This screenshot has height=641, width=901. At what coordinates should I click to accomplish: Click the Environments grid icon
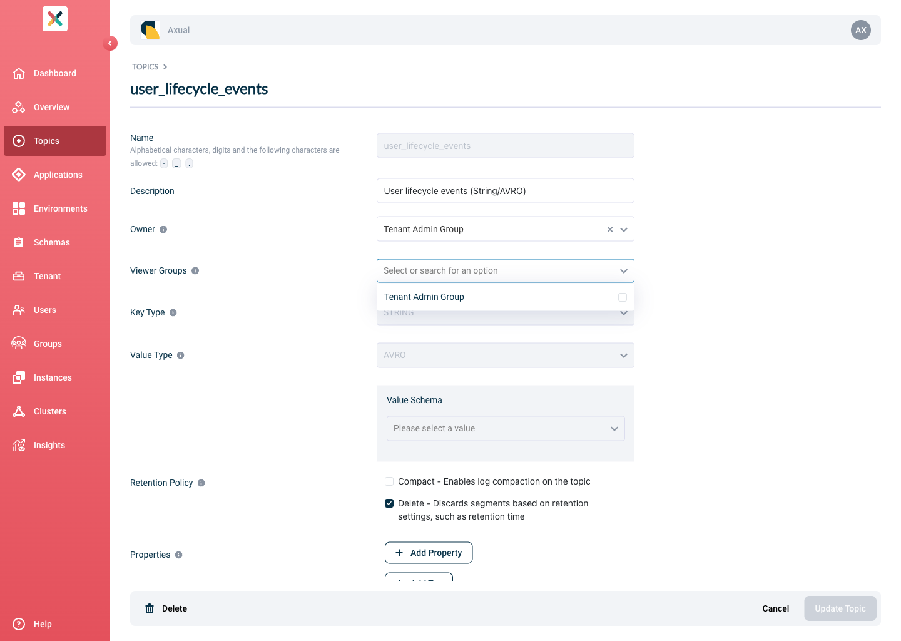point(19,208)
